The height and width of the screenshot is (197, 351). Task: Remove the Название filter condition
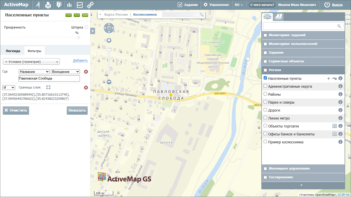point(86,72)
